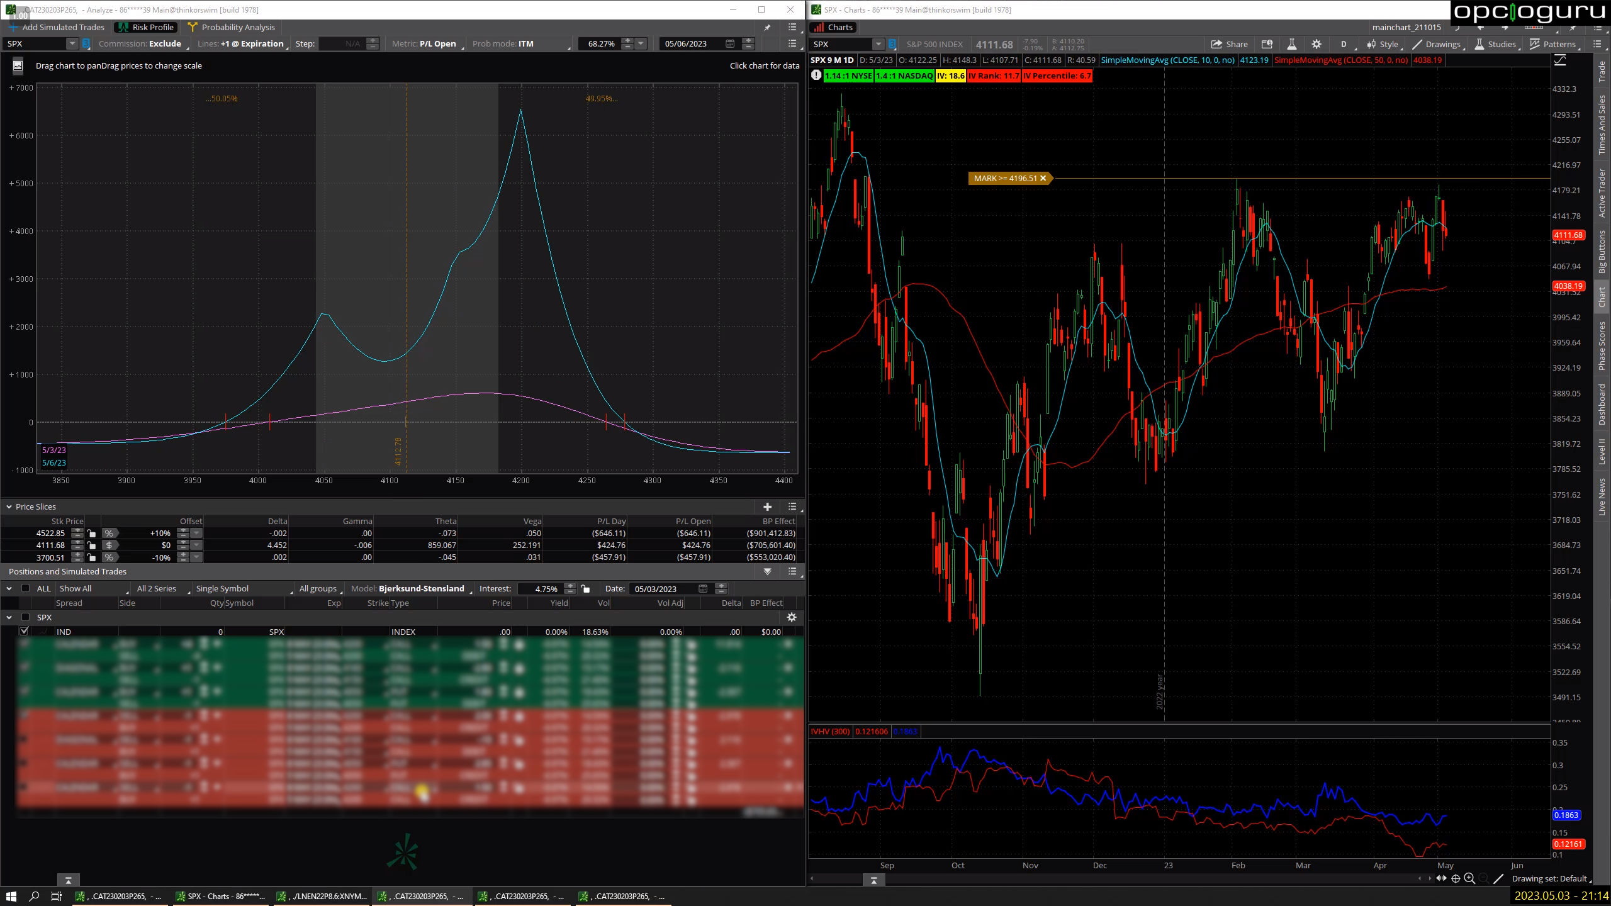Open Studies menu in Charts
Screen dimensions: 1611x906
click(x=1496, y=44)
